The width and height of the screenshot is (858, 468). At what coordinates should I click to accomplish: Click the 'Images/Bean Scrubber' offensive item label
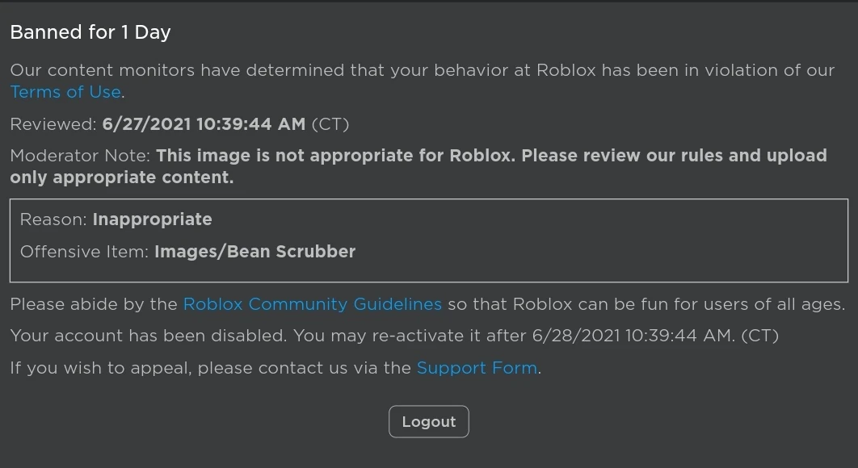tap(255, 251)
